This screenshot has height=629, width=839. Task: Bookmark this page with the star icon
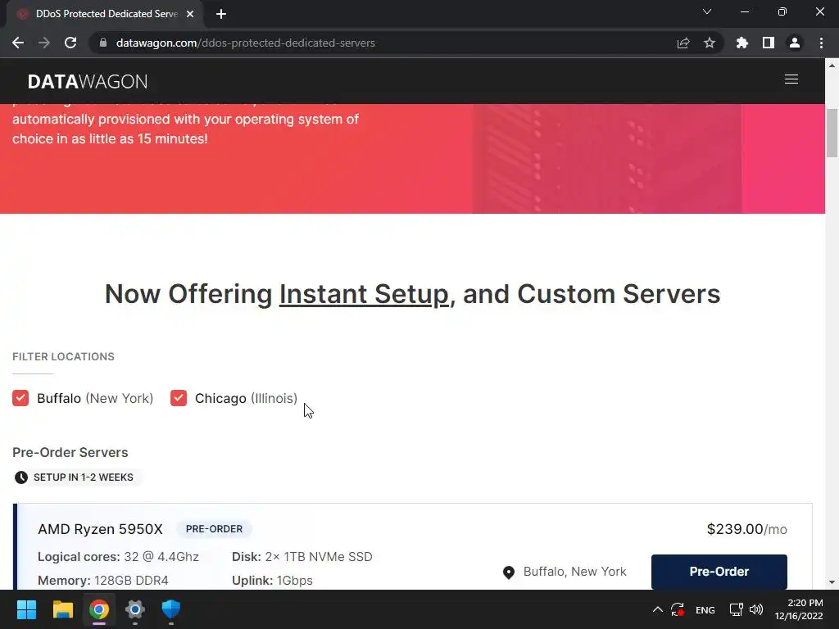(709, 43)
